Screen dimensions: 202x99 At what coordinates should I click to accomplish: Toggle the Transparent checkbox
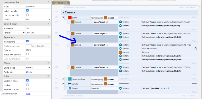pyautogui.click(x=27, y=41)
